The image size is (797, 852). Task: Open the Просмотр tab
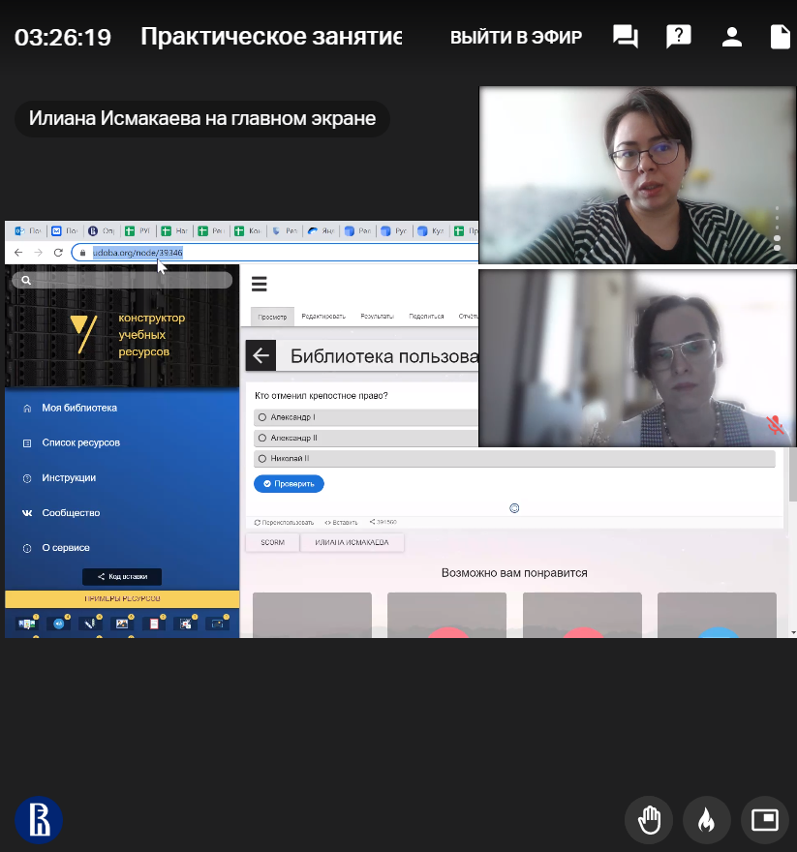coord(271,317)
